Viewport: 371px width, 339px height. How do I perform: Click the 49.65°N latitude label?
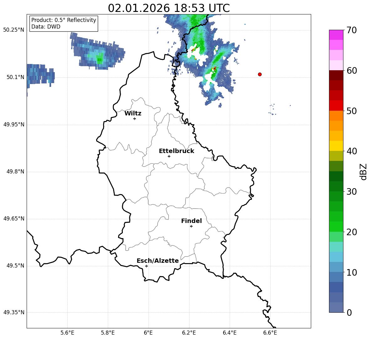[x=14, y=219]
